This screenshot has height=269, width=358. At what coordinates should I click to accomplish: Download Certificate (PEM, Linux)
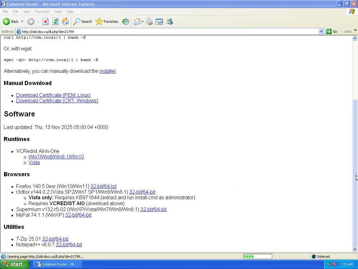click(53, 95)
